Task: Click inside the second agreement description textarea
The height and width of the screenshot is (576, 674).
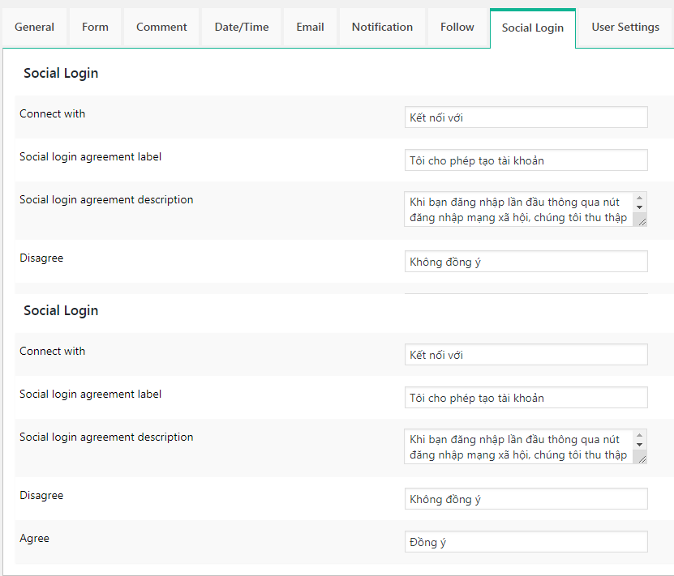Action: click(x=511, y=446)
